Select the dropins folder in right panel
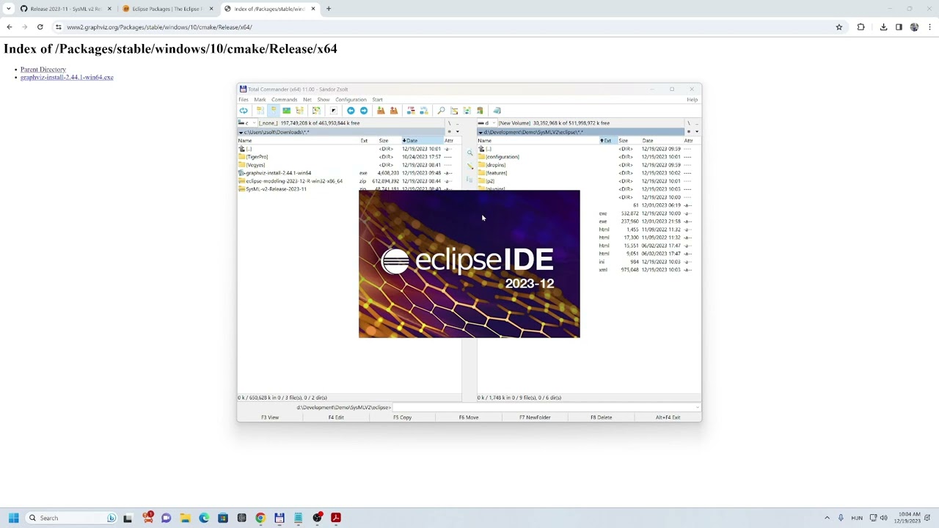This screenshot has height=528, width=939. [x=492, y=165]
